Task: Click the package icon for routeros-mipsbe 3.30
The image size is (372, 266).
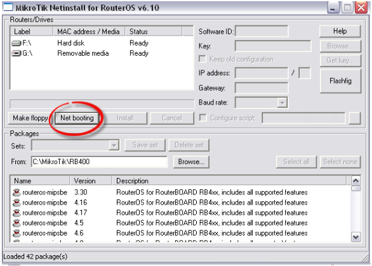Action: tap(17, 193)
